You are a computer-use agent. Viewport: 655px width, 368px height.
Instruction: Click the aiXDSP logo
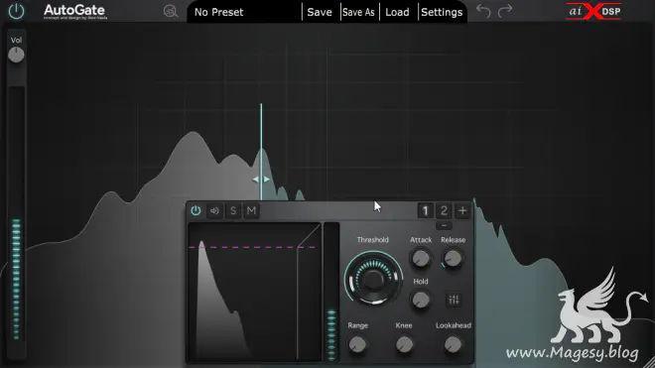click(x=594, y=11)
